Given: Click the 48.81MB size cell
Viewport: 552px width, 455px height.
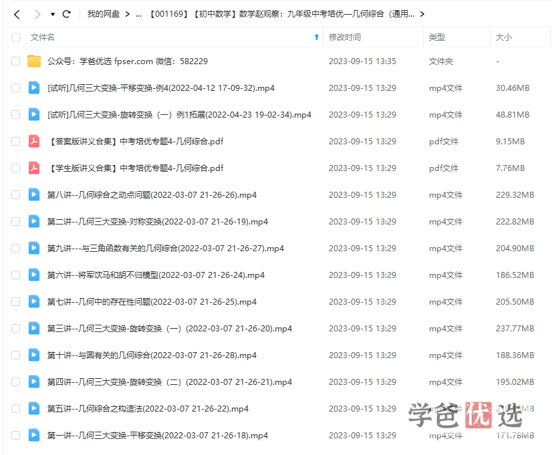Looking at the screenshot, I should (x=513, y=115).
